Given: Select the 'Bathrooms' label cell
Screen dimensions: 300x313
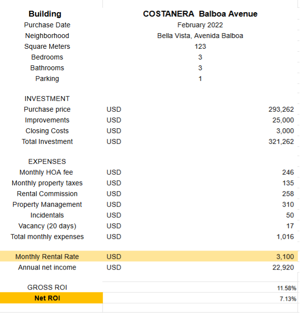Looking at the screenshot, I should click(x=47, y=68).
